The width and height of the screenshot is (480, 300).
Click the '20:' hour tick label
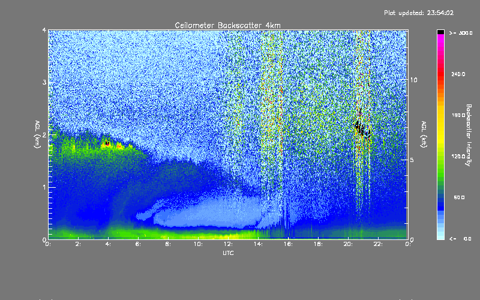[x=348, y=244]
